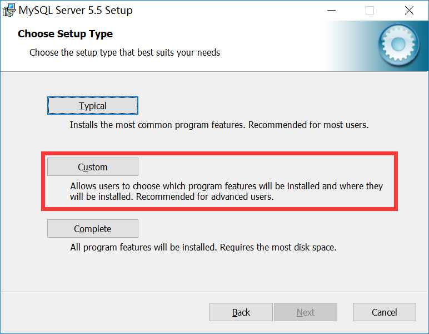The height and width of the screenshot is (334, 429).
Task: Click the words 'Recommended for most users'
Action: coord(308,125)
